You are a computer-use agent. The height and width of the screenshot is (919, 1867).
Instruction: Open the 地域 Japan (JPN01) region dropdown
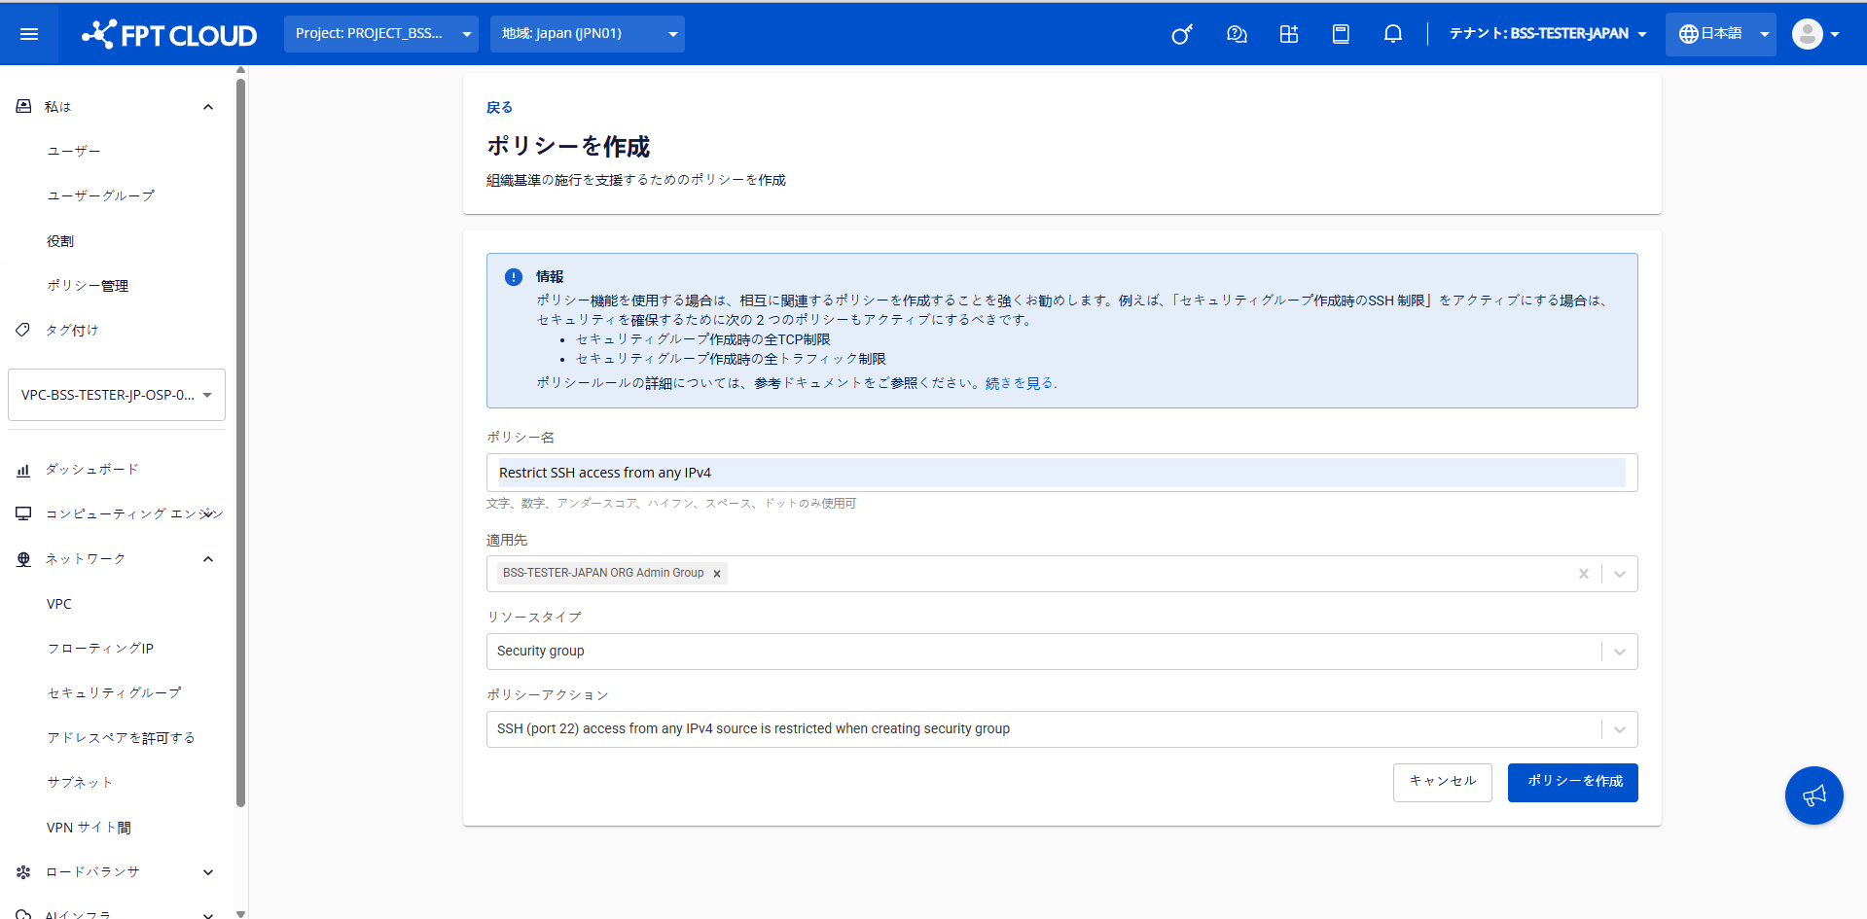tap(588, 34)
